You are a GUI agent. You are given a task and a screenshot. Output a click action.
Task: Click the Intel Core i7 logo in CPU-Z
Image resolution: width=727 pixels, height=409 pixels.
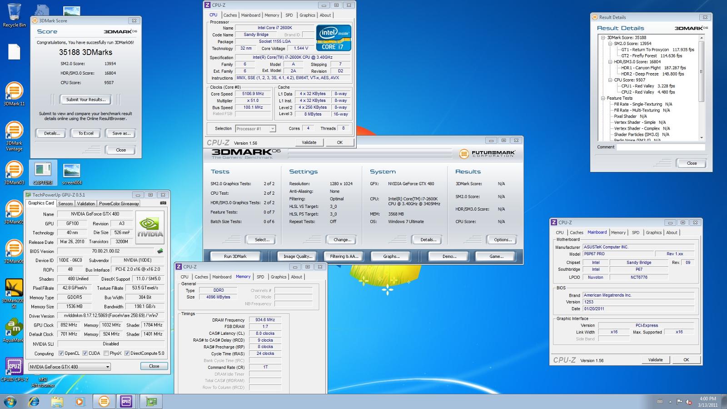tap(334, 38)
